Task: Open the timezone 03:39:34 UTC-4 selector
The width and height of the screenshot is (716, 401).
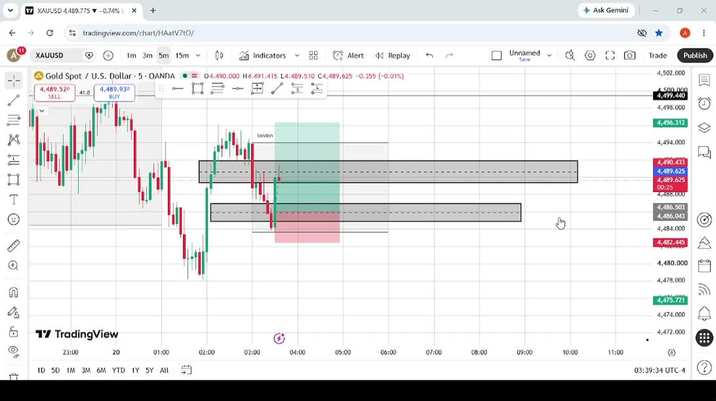Action: 660,370
